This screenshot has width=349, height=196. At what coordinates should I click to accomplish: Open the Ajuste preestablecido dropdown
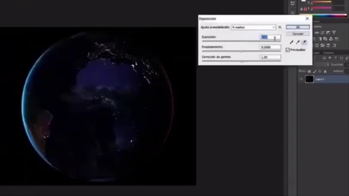pyautogui.click(x=253, y=28)
